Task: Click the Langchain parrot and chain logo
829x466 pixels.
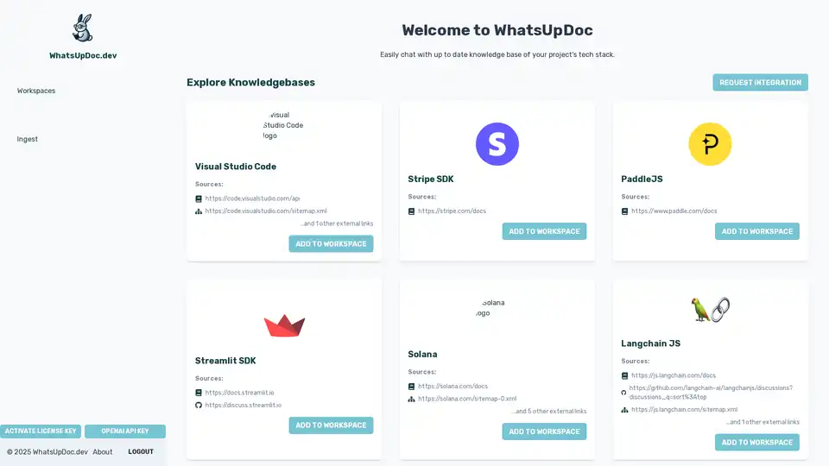Action: [x=710, y=309]
